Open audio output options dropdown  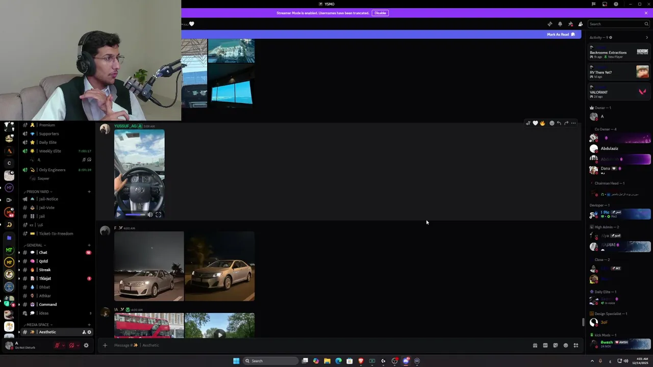click(78, 345)
